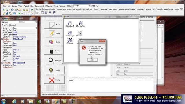Click Toggle Form/Unit toolbar icon
Screen dimensions: 185x104
click(x=10, y=14)
